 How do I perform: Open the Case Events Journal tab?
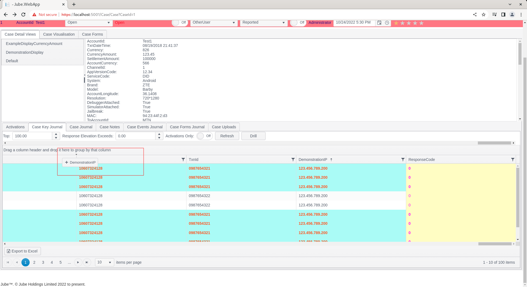(145, 127)
